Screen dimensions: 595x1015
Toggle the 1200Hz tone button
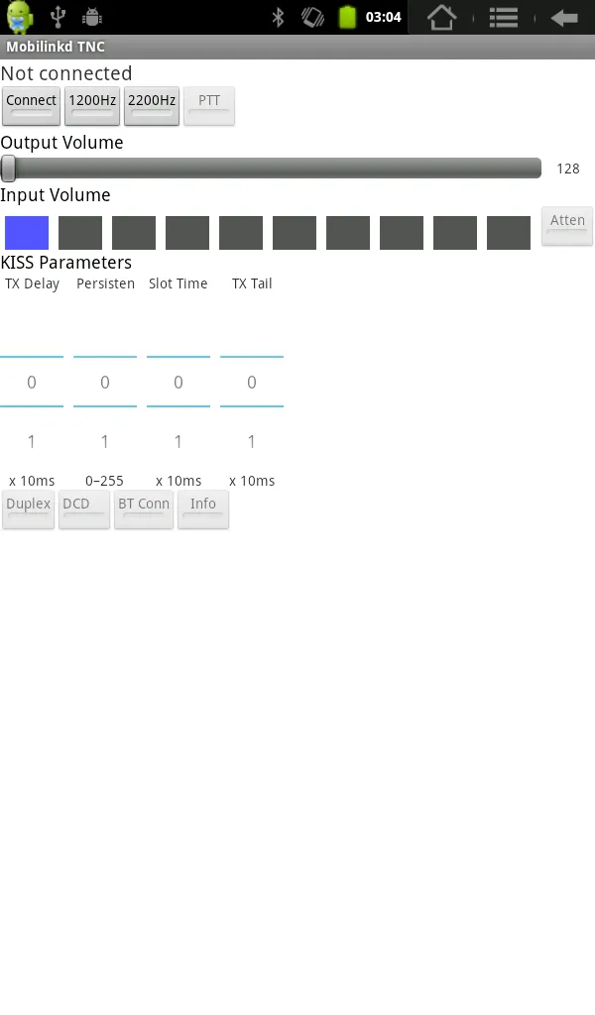pyautogui.click(x=92, y=105)
